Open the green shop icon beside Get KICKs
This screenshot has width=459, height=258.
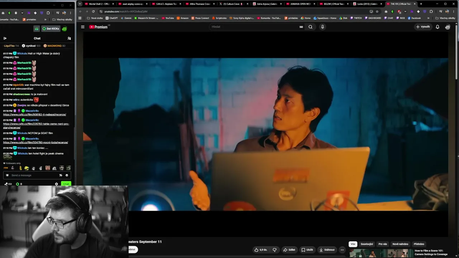37,29
